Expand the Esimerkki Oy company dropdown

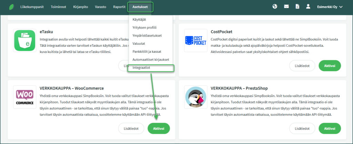point(330,7)
